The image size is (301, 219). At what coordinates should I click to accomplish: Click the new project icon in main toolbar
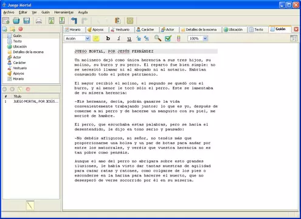point(5,21)
